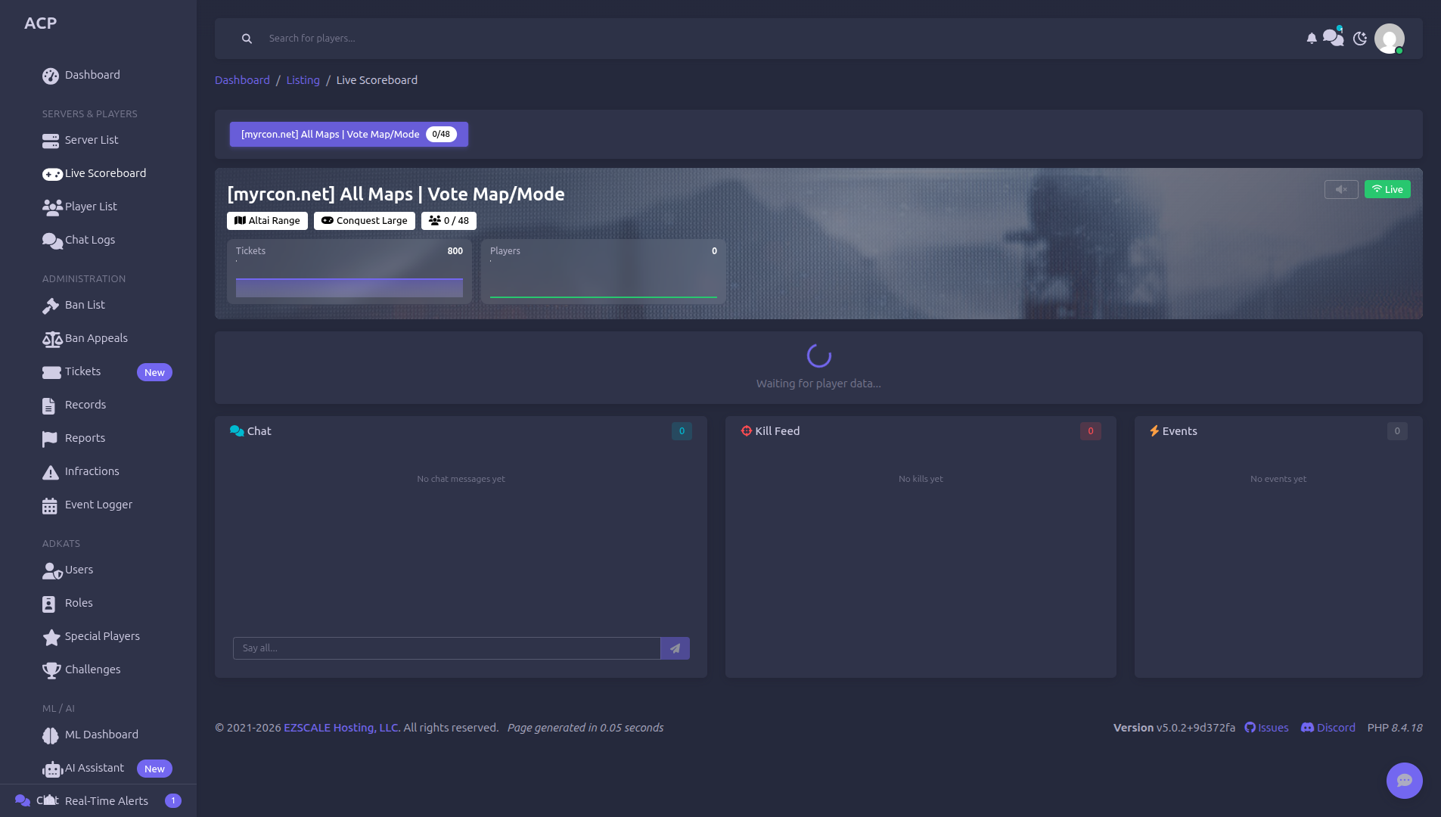Click the Infractions warning triangle icon

point(51,472)
